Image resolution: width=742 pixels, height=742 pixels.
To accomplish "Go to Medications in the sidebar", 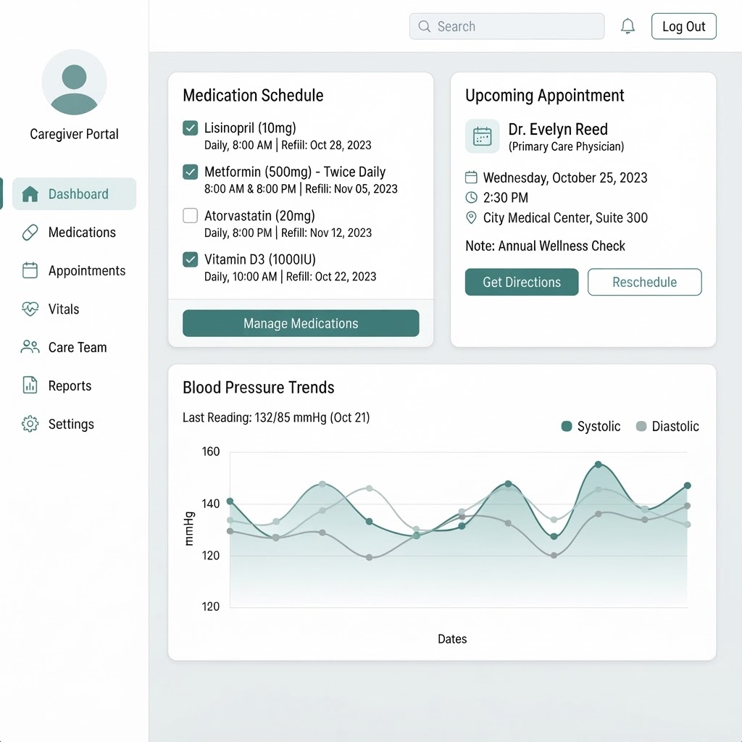I will [x=75, y=233].
